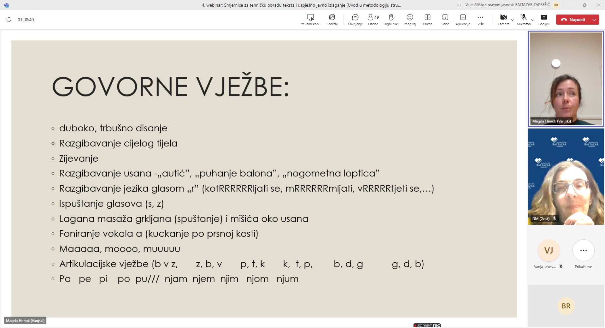
Task: Expand the Mikrofon options chevron
Action: coord(533,20)
